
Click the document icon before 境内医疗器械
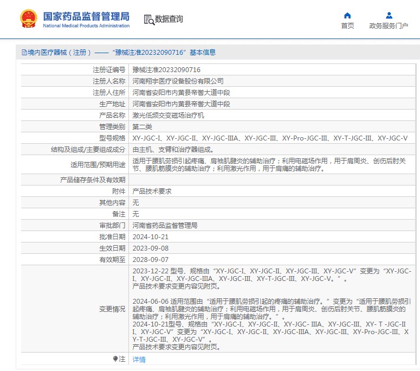point(24,53)
